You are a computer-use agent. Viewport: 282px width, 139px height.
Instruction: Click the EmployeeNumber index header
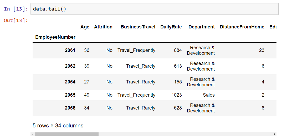pyautogui.click(x=55, y=37)
